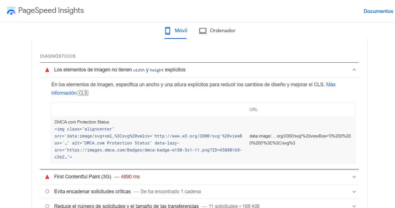Image resolution: width=395 pixels, height=208 pixels.
Task: Collapse the image width and height audit
Action: 354,70
